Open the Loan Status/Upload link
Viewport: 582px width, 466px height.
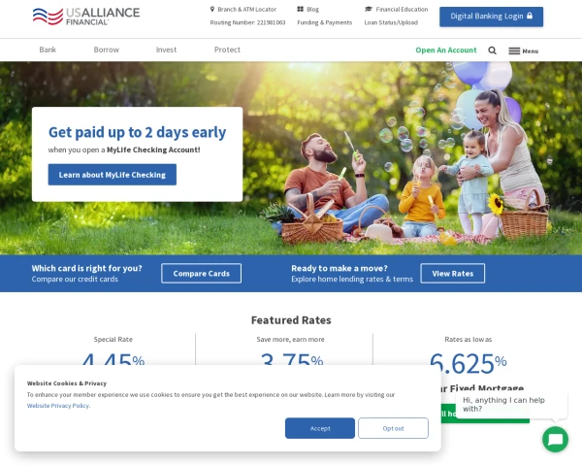click(x=391, y=22)
